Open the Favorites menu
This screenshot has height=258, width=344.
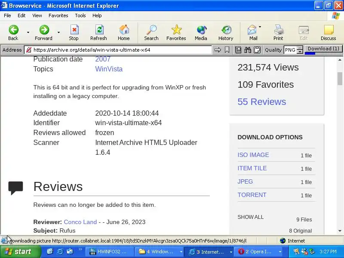58,15
